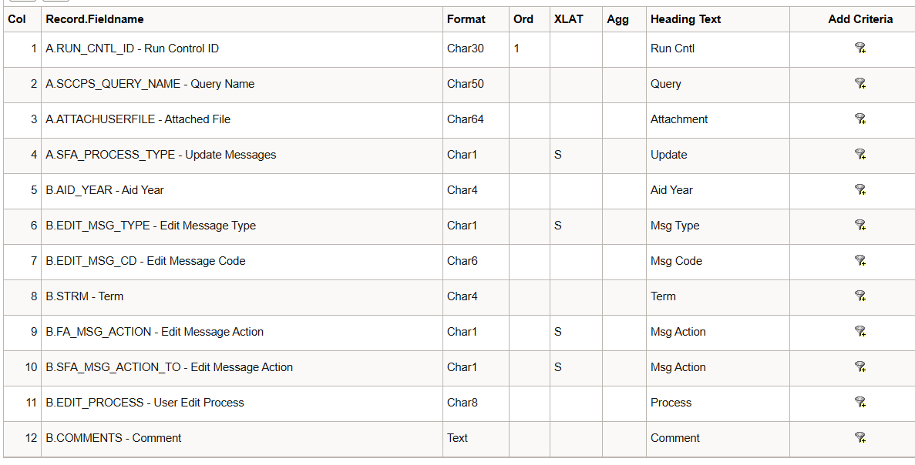Add criteria for User Edit Process field
The width and height of the screenshot is (915, 465).
(859, 403)
